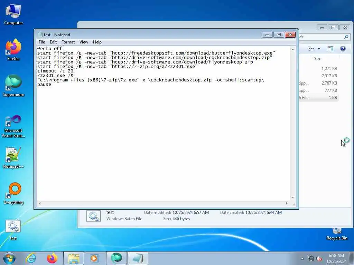Click the muted volume tray icon
Image resolution: width=354 pixels, height=265 pixels.
coord(319,258)
